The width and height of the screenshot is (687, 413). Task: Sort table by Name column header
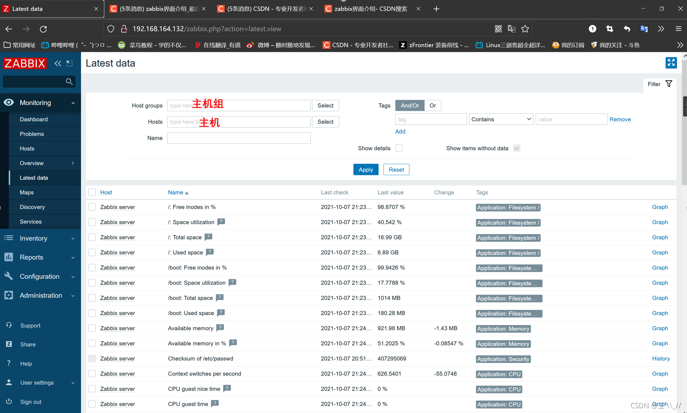[x=178, y=192]
